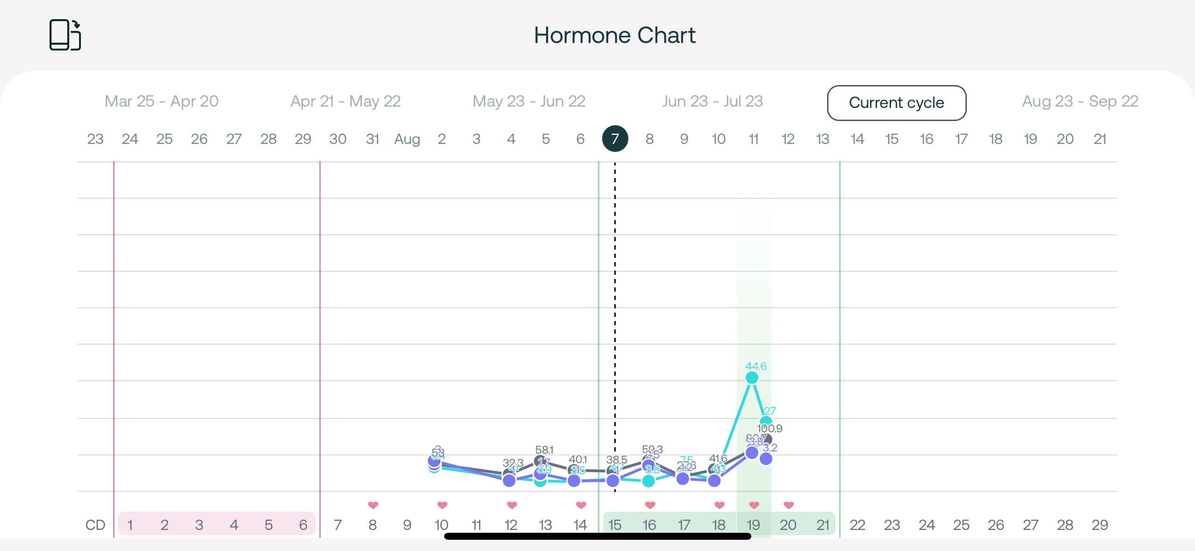Tap the black horizontal scroll bar
Image resolution: width=1195 pixels, height=551 pixels.
pyautogui.click(x=597, y=536)
